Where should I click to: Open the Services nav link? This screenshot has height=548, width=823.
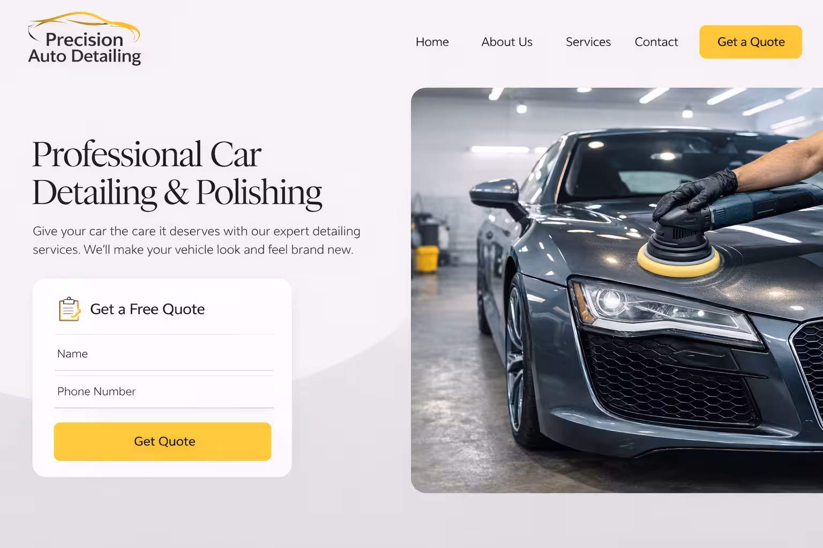588,42
